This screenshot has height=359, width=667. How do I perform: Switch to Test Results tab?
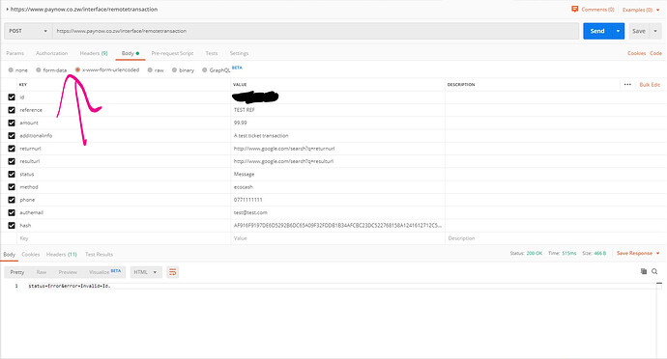[x=100, y=254]
